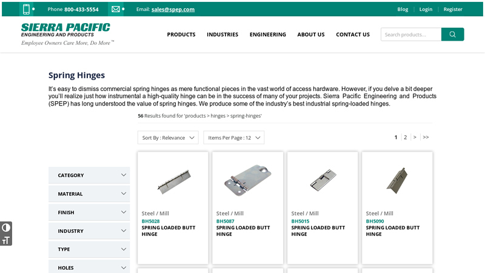Expand the Industry filter
Viewport: 485px width, 273px height.
pyautogui.click(x=89, y=231)
